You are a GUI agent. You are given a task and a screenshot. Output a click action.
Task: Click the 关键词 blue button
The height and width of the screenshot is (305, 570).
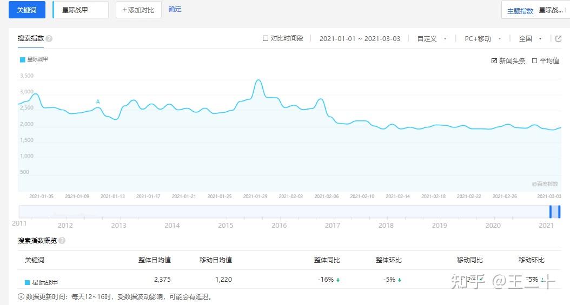(27, 10)
